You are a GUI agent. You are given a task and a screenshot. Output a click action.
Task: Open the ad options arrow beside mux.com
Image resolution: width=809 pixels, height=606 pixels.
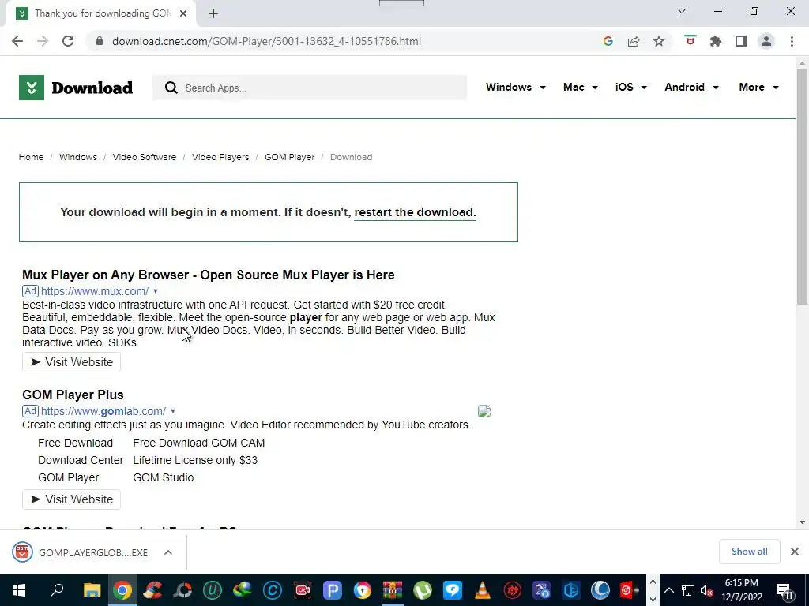[156, 291]
